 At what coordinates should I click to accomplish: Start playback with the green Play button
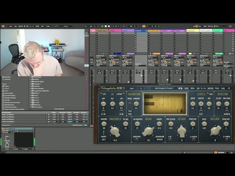[102, 26]
